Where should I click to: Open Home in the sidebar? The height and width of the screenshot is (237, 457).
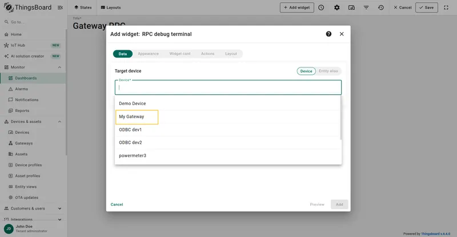[33, 34]
